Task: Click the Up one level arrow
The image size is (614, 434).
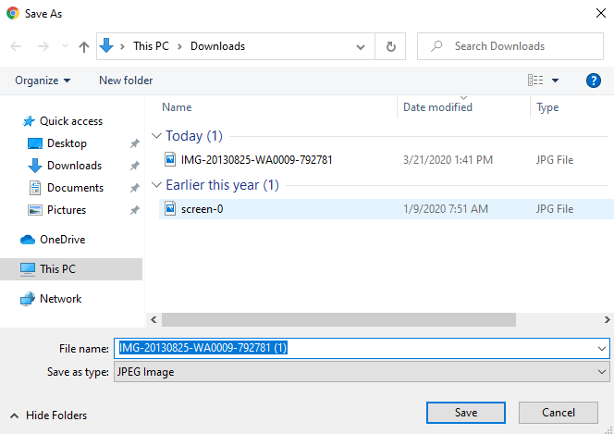Action: click(x=84, y=47)
